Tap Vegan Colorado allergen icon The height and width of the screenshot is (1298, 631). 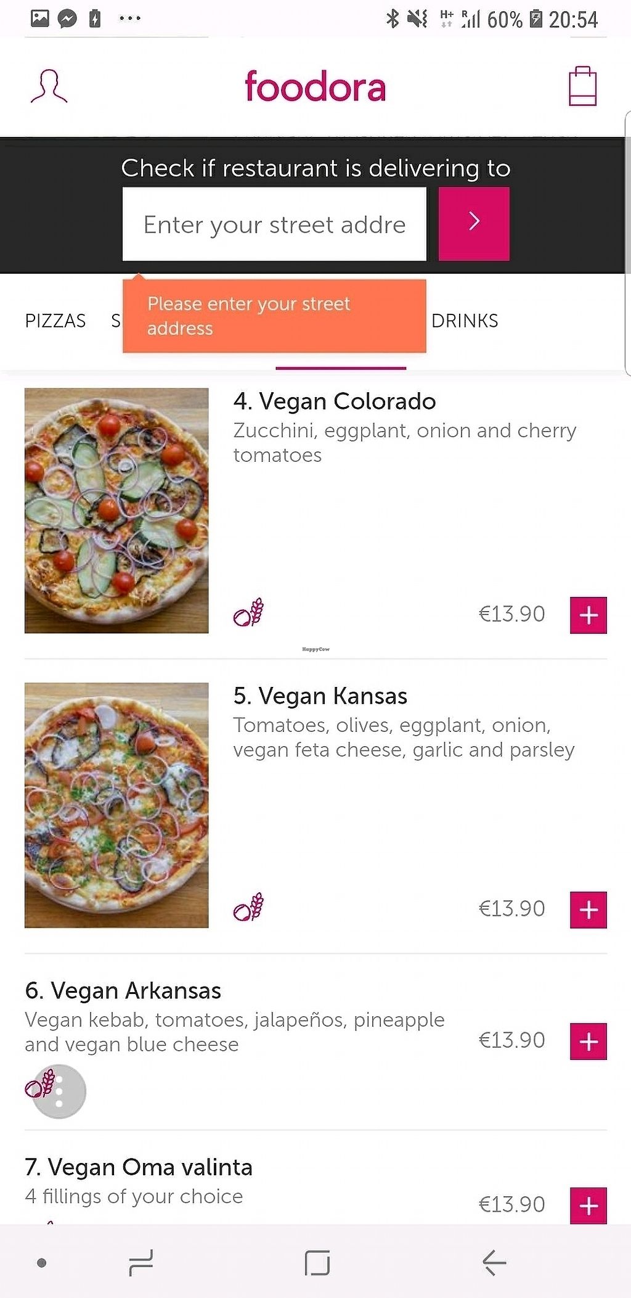248,613
